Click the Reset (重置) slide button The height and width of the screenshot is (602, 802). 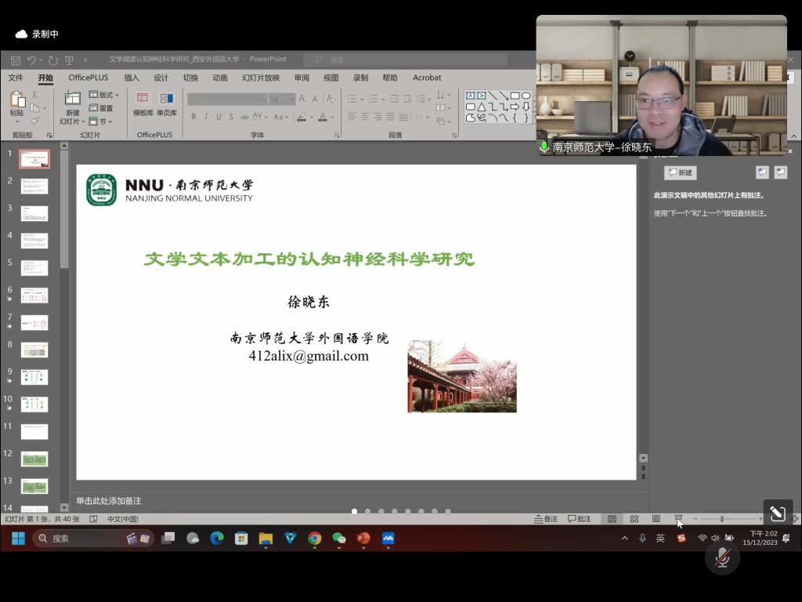tap(101, 108)
